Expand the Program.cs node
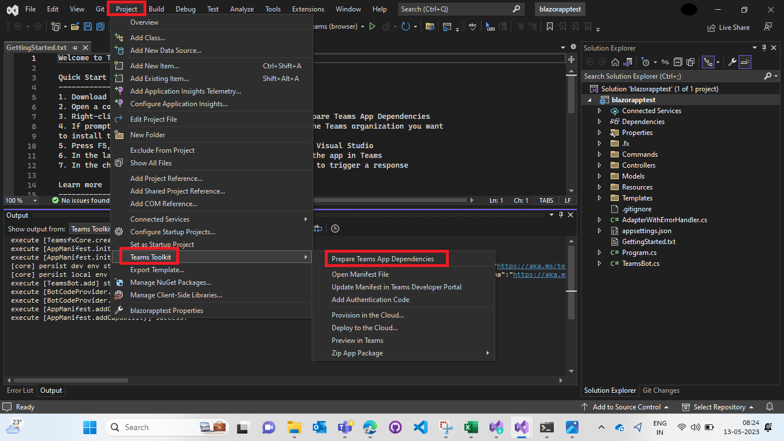Viewport: 784px width, 441px height. [599, 253]
